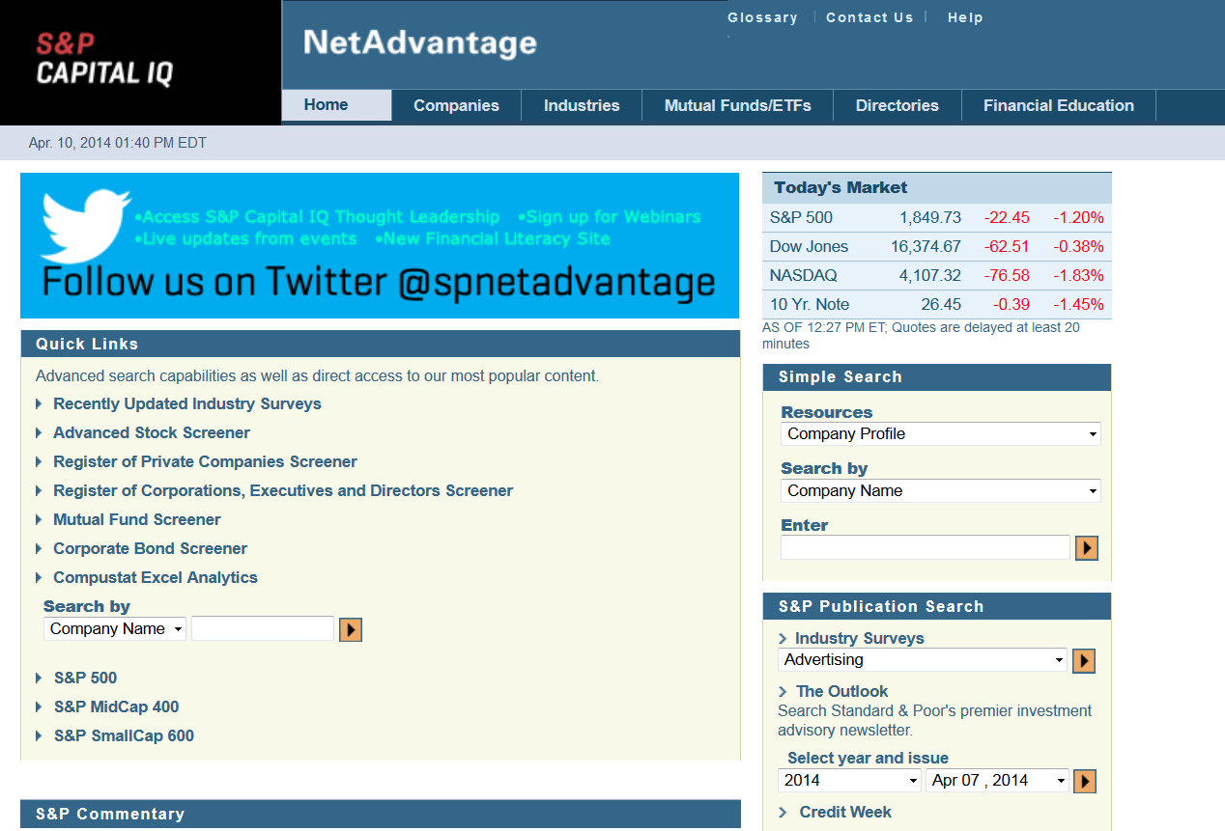Screen dimensions: 1225x831
Task: Open the Quick Links Company Name dropdown
Action: click(x=115, y=629)
